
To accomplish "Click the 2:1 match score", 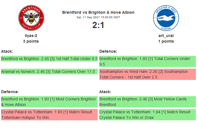I will tap(98, 25).
